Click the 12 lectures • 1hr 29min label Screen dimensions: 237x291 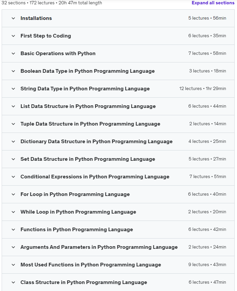(203, 89)
